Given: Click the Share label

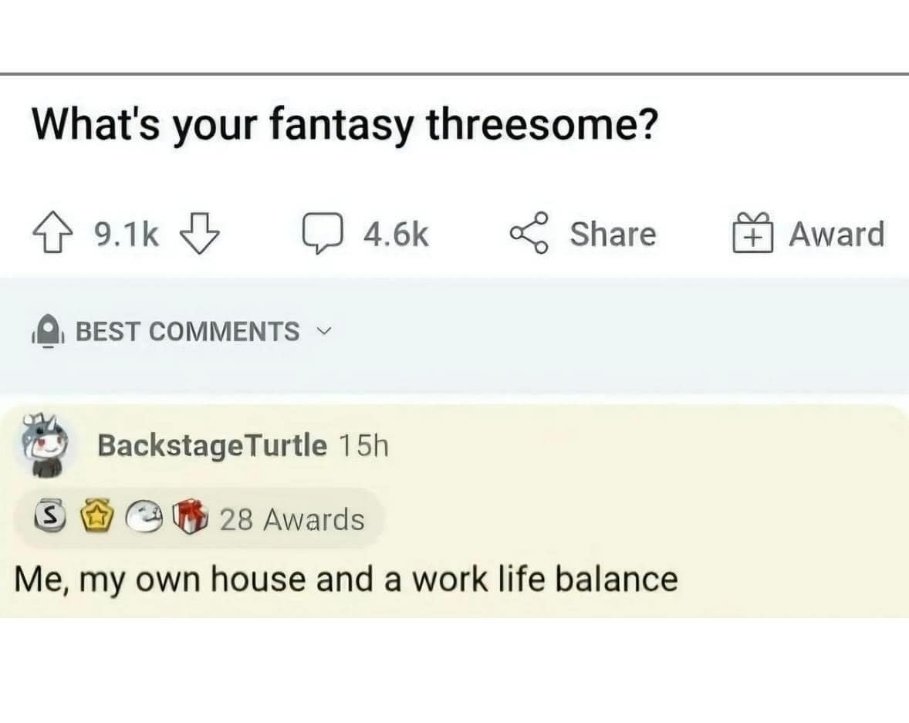Looking at the screenshot, I should point(613,235).
